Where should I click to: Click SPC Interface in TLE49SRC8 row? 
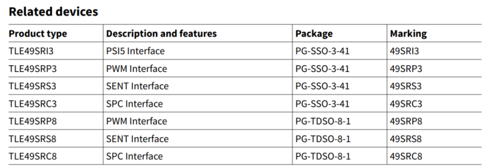(134, 156)
